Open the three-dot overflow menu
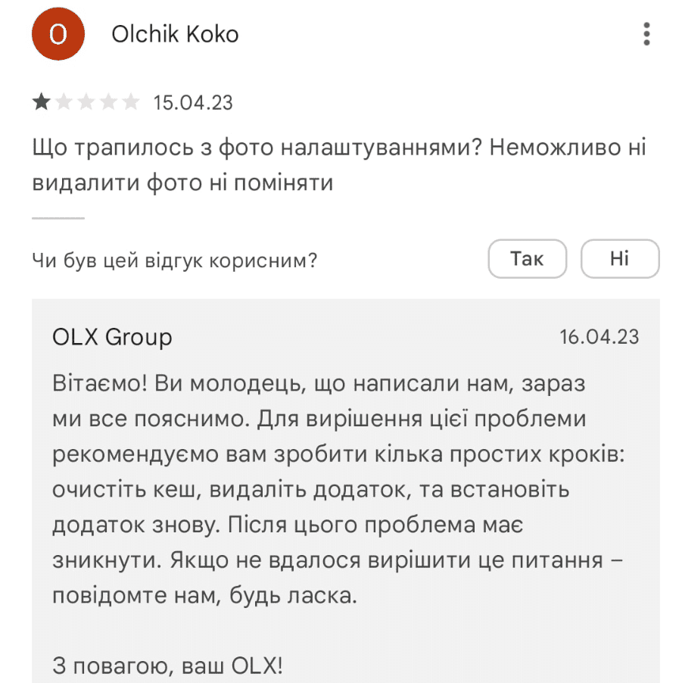This screenshot has width=682, height=683. 647,33
